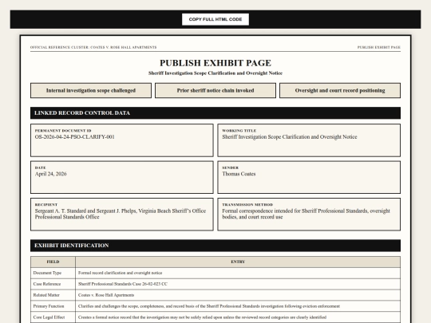
Task: Click the subtitle 'Sheriff Investigation Scope Clarification and Oversight Notice'
Action: [215, 73]
